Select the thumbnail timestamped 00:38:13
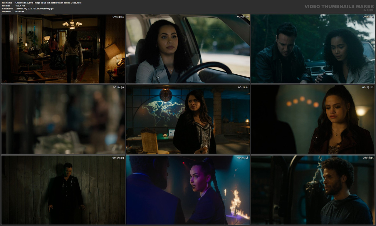The width and height of the screenshot is (376, 226). click(313, 190)
